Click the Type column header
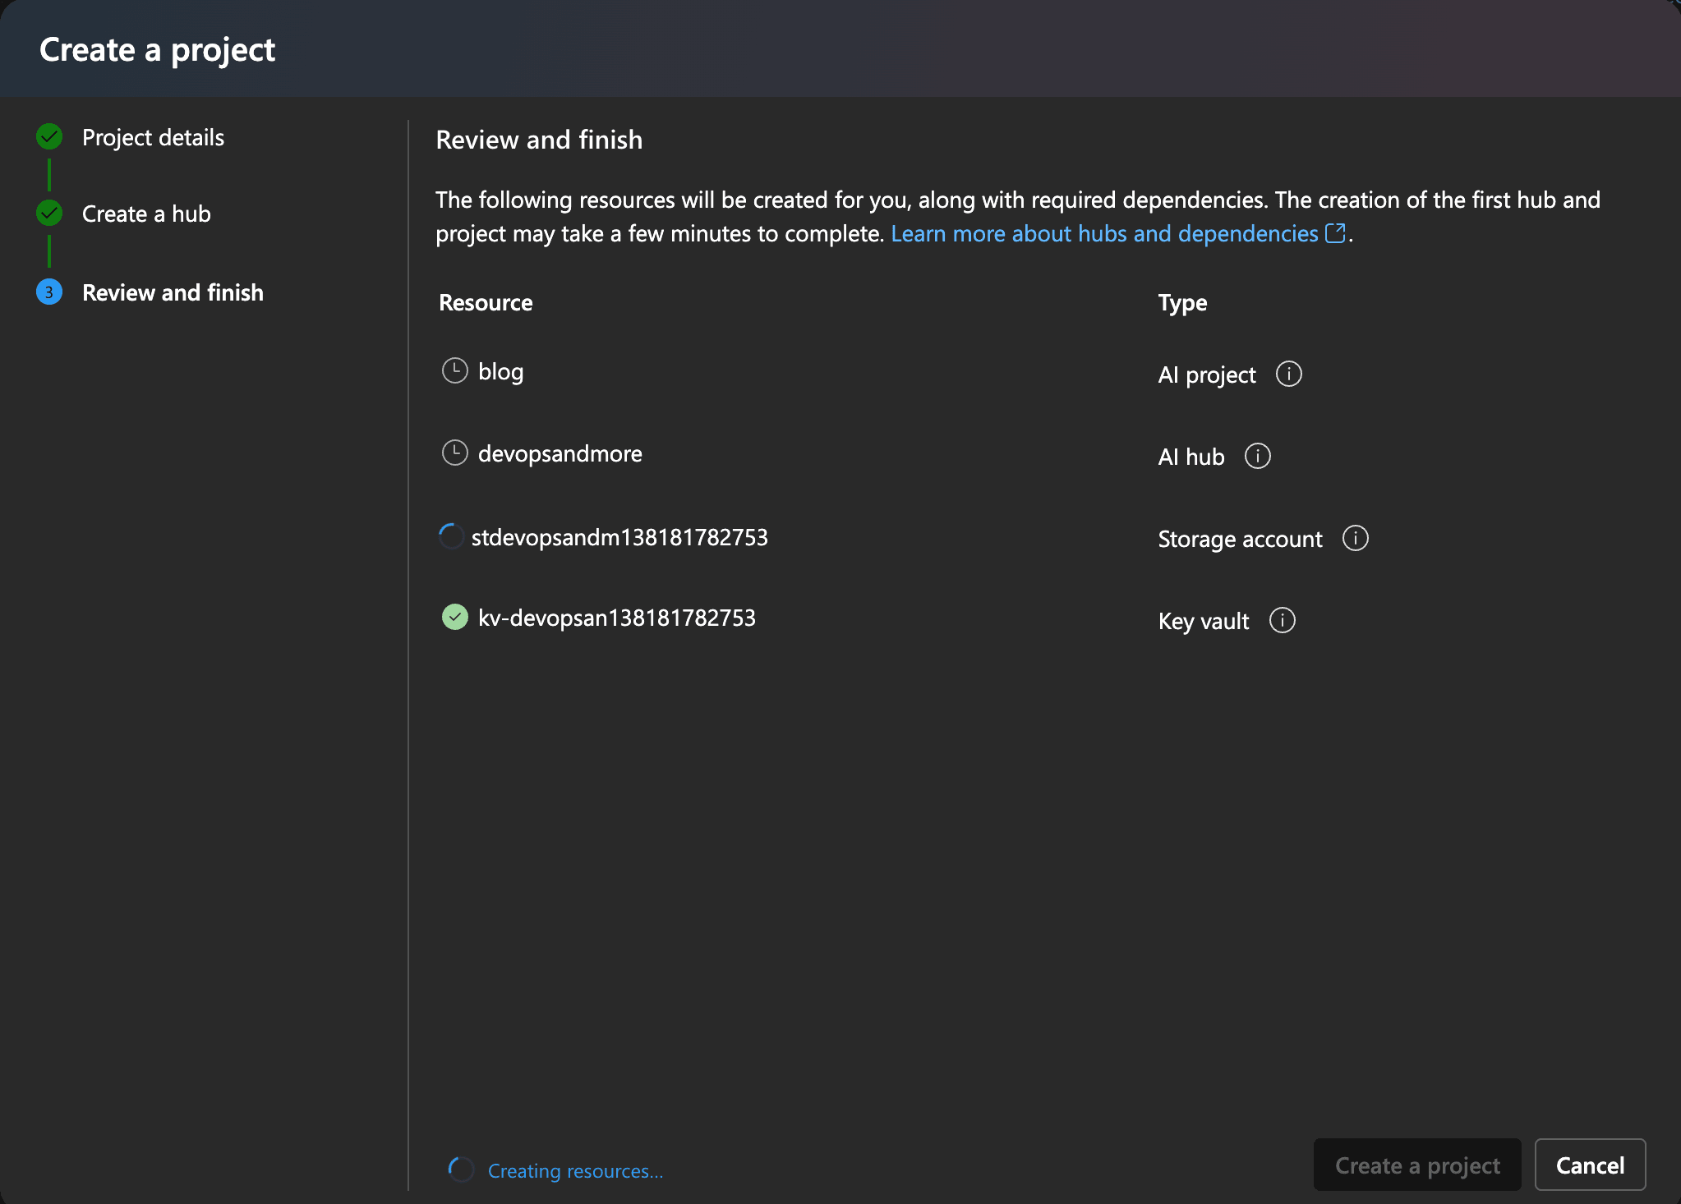 pos(1182,303)
